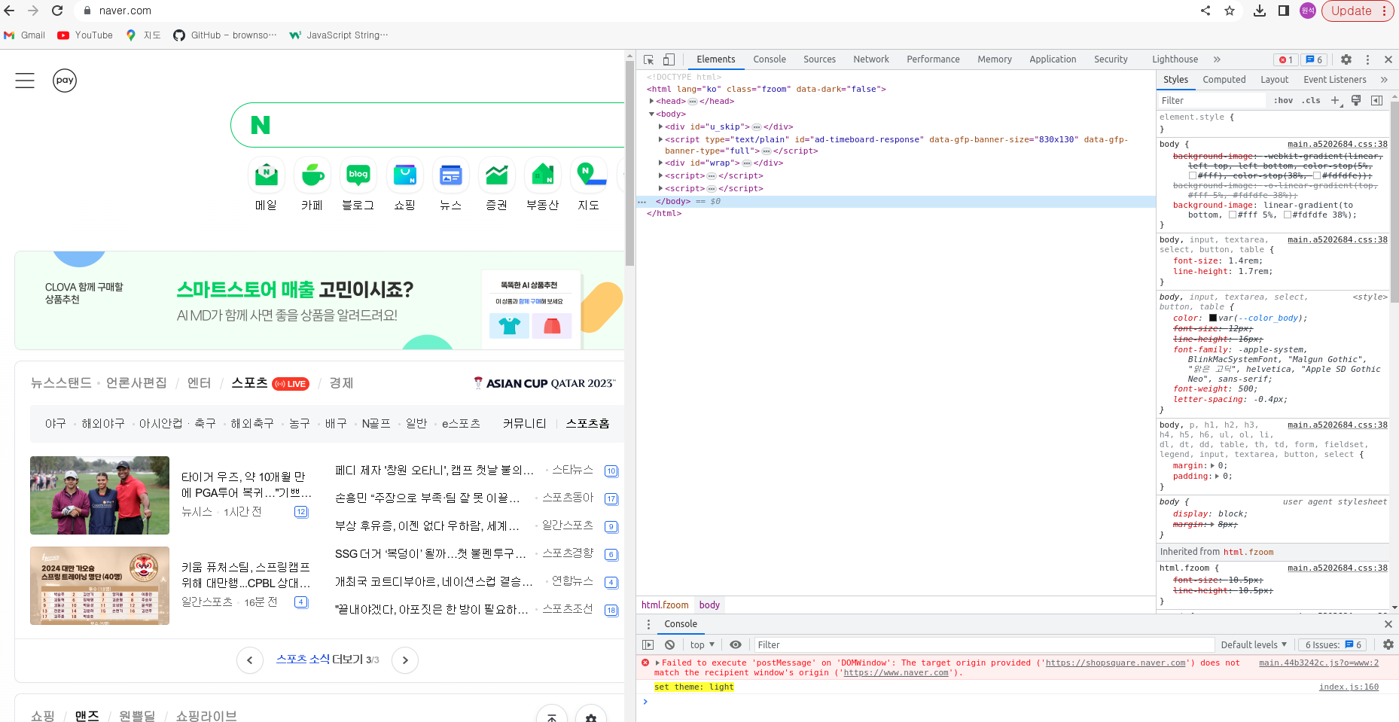Open the Map (지도) shortcut icon

coord(589,175)
